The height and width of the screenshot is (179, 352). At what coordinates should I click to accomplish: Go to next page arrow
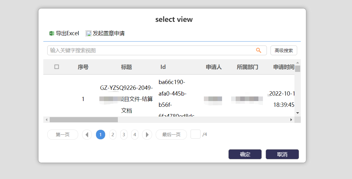tap(147, 134)
